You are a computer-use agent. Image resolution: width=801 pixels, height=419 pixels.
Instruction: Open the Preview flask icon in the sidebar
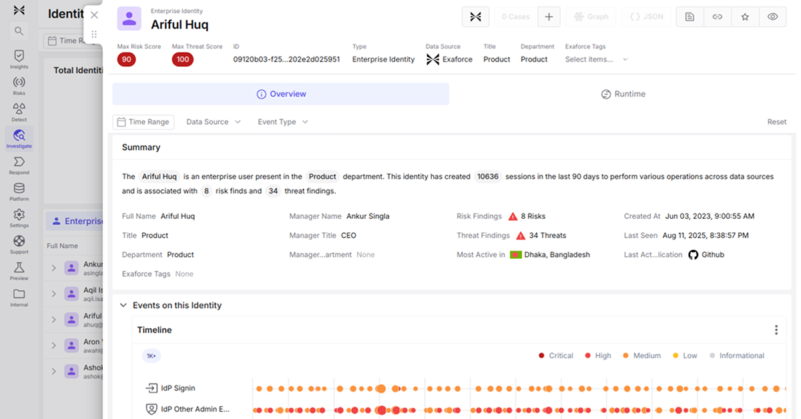19,271
